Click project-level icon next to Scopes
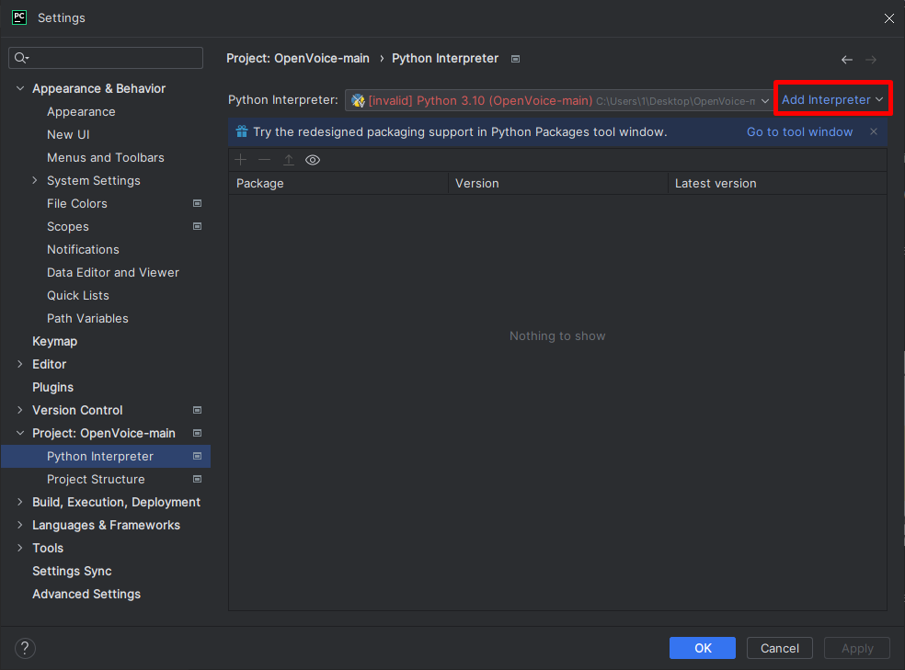 click(x=197, y=226)
